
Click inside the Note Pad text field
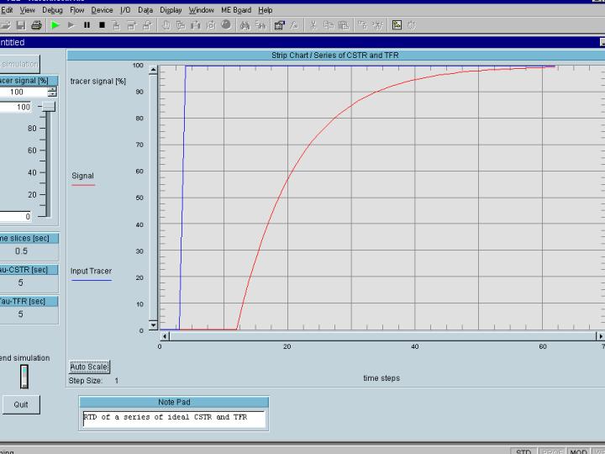(173, 418)
